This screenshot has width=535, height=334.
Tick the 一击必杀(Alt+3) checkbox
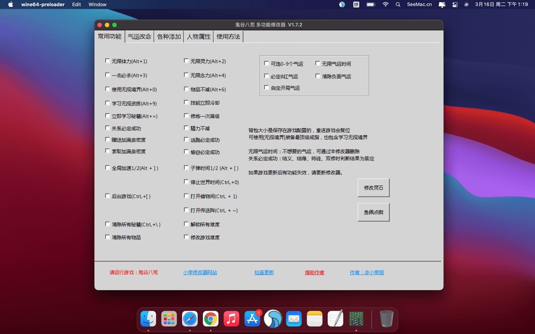point(108,75)
